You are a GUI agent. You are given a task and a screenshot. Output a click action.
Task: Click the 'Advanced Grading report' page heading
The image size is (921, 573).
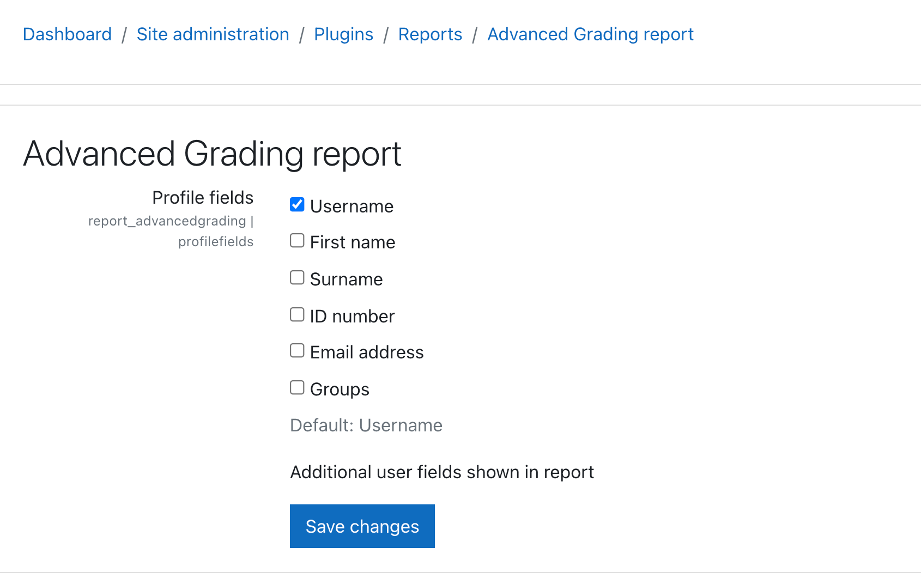(212, 154)
